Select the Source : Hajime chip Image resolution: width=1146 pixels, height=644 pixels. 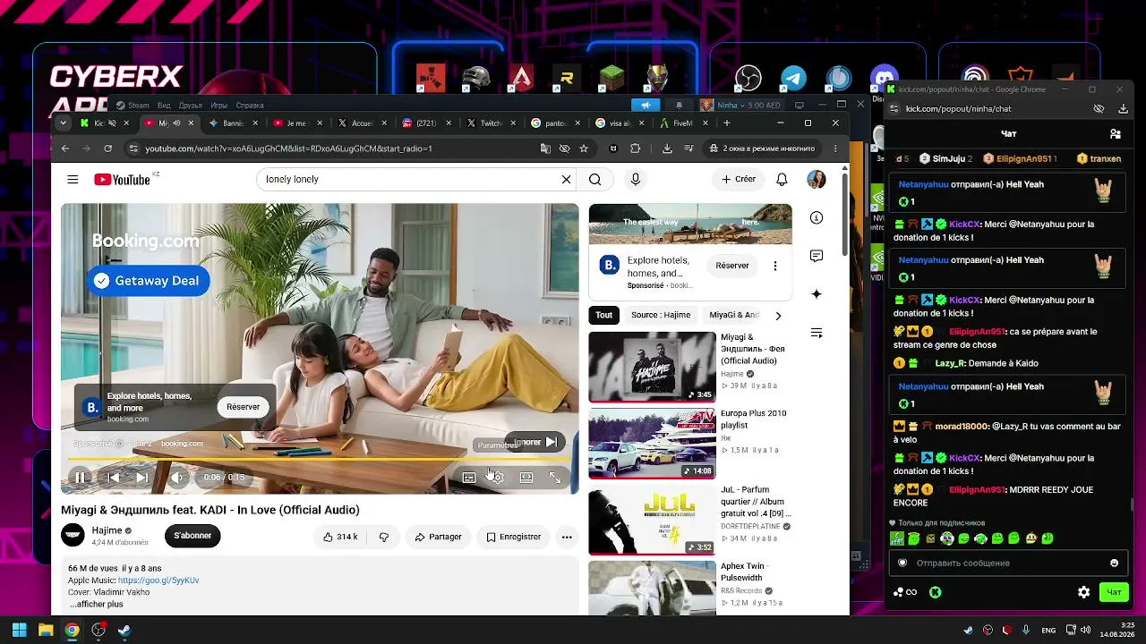pos(661,315)
